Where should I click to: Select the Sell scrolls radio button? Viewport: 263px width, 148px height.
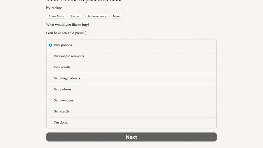50,111
